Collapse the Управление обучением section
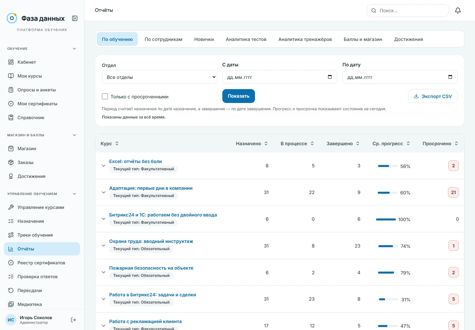Viewport: 475px width, 330px height. 75,194
